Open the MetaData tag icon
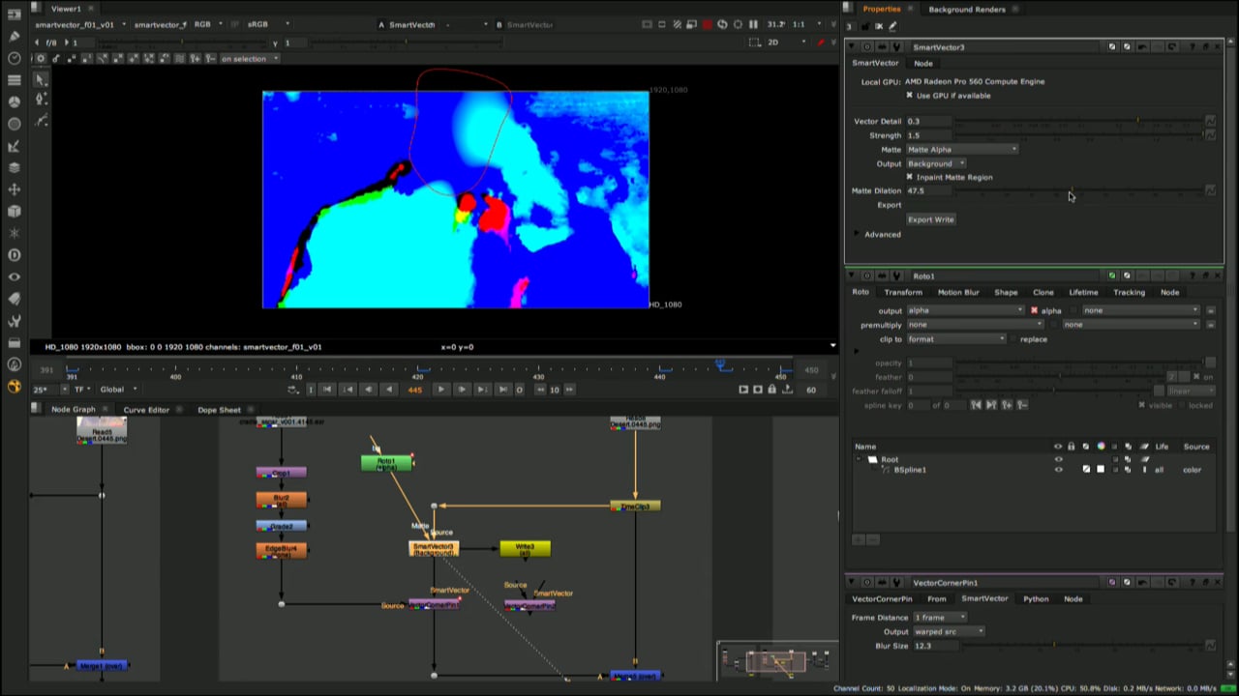 click(x=14, y=299)
